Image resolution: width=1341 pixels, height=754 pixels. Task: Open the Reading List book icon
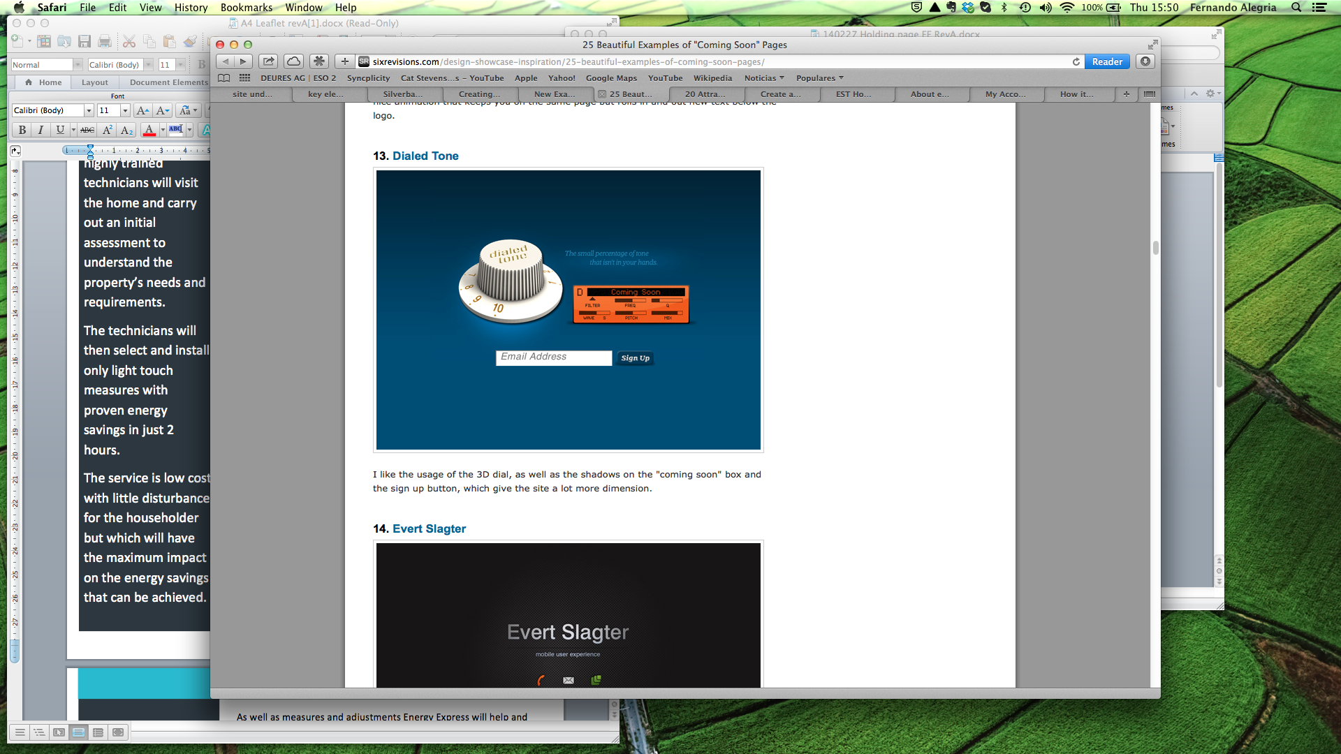(223, 78)
